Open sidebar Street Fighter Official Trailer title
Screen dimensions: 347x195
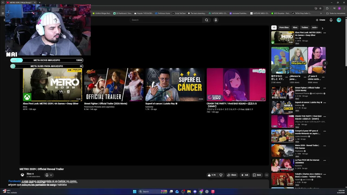(x=307, y=89)
